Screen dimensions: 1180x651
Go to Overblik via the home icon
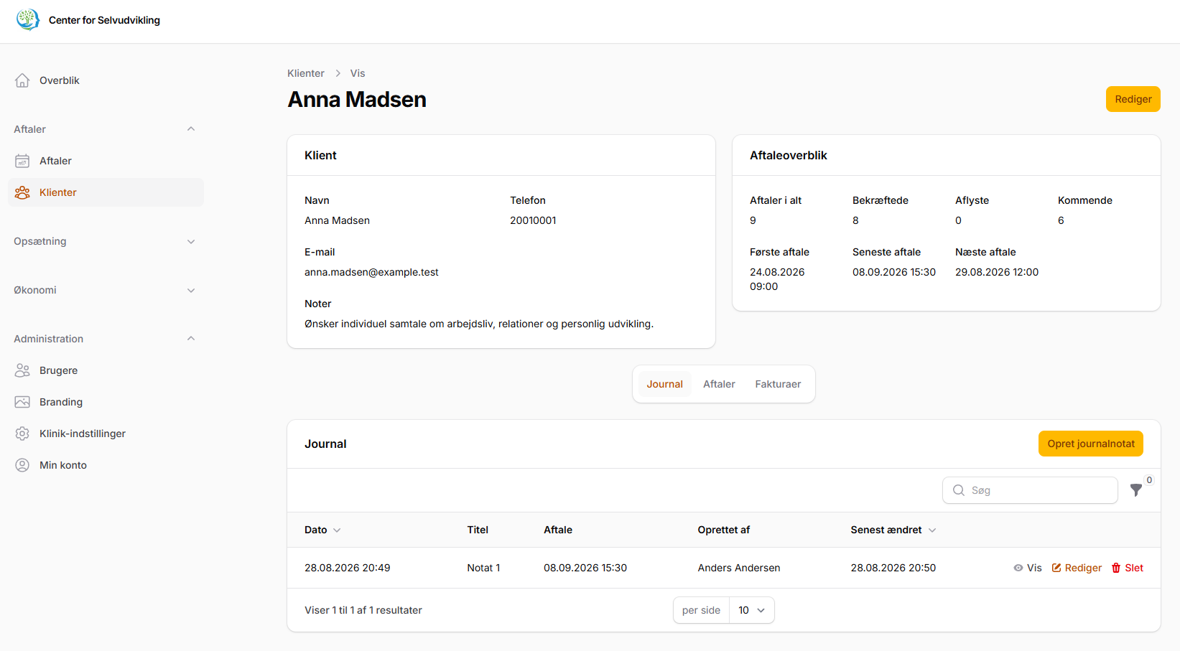click(22, 80)
